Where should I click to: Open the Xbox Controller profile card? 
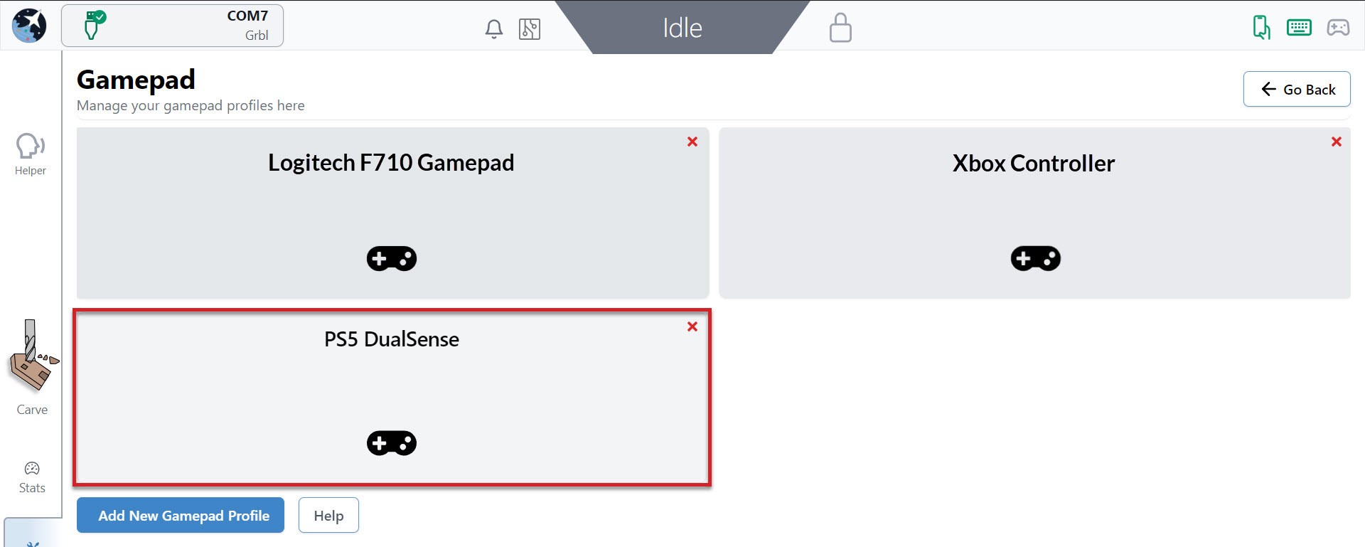(1034, 213)
